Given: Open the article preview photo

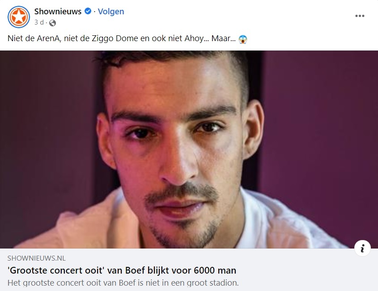Looking at the screenshot, I should point(189,149).
